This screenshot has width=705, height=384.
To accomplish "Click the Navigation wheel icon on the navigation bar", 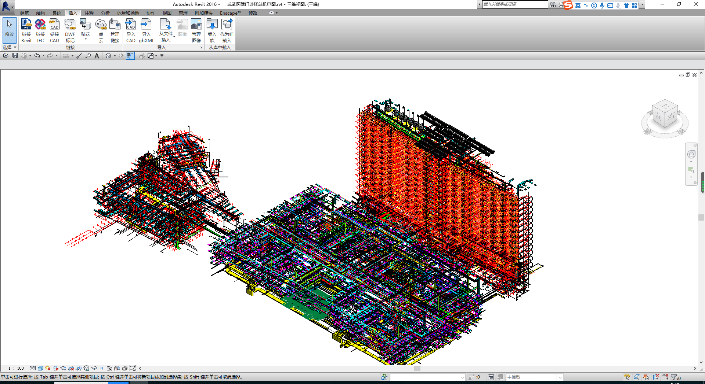I will pos(691,155).
